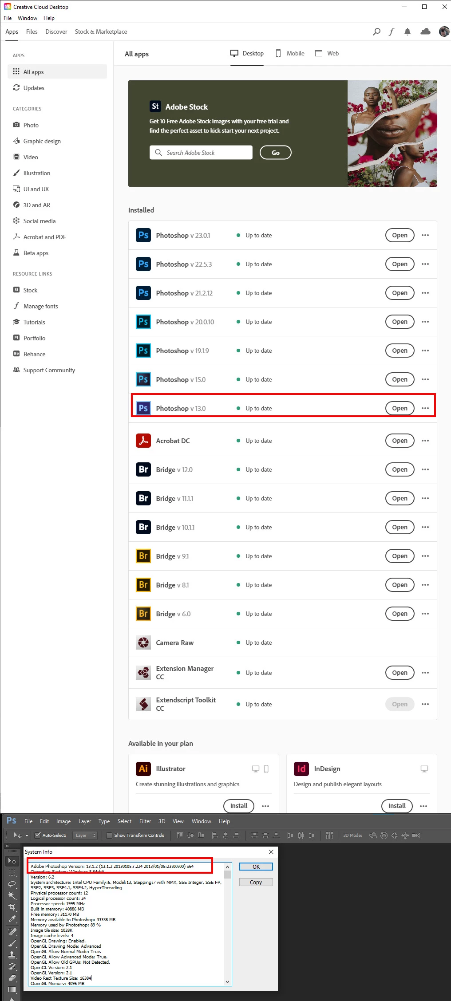Open the Behance resource link
The height and width of the screenshot is (1001, 451).
pos(57,354)
